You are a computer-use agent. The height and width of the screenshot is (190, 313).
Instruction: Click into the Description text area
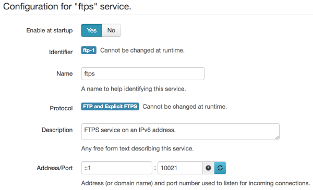point(180,132)
